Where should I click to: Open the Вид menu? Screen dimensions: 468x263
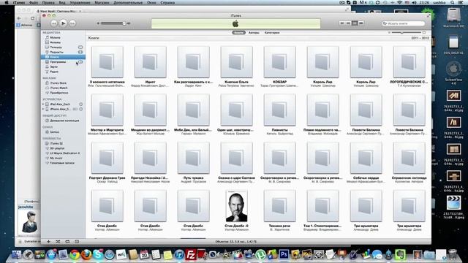pyautogui.click(x=62, y=2)
